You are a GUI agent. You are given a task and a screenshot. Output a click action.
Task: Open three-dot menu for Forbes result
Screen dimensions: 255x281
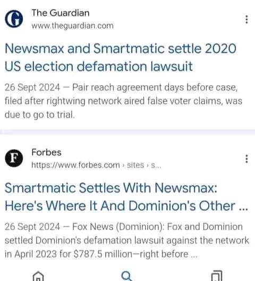[246, 159]
